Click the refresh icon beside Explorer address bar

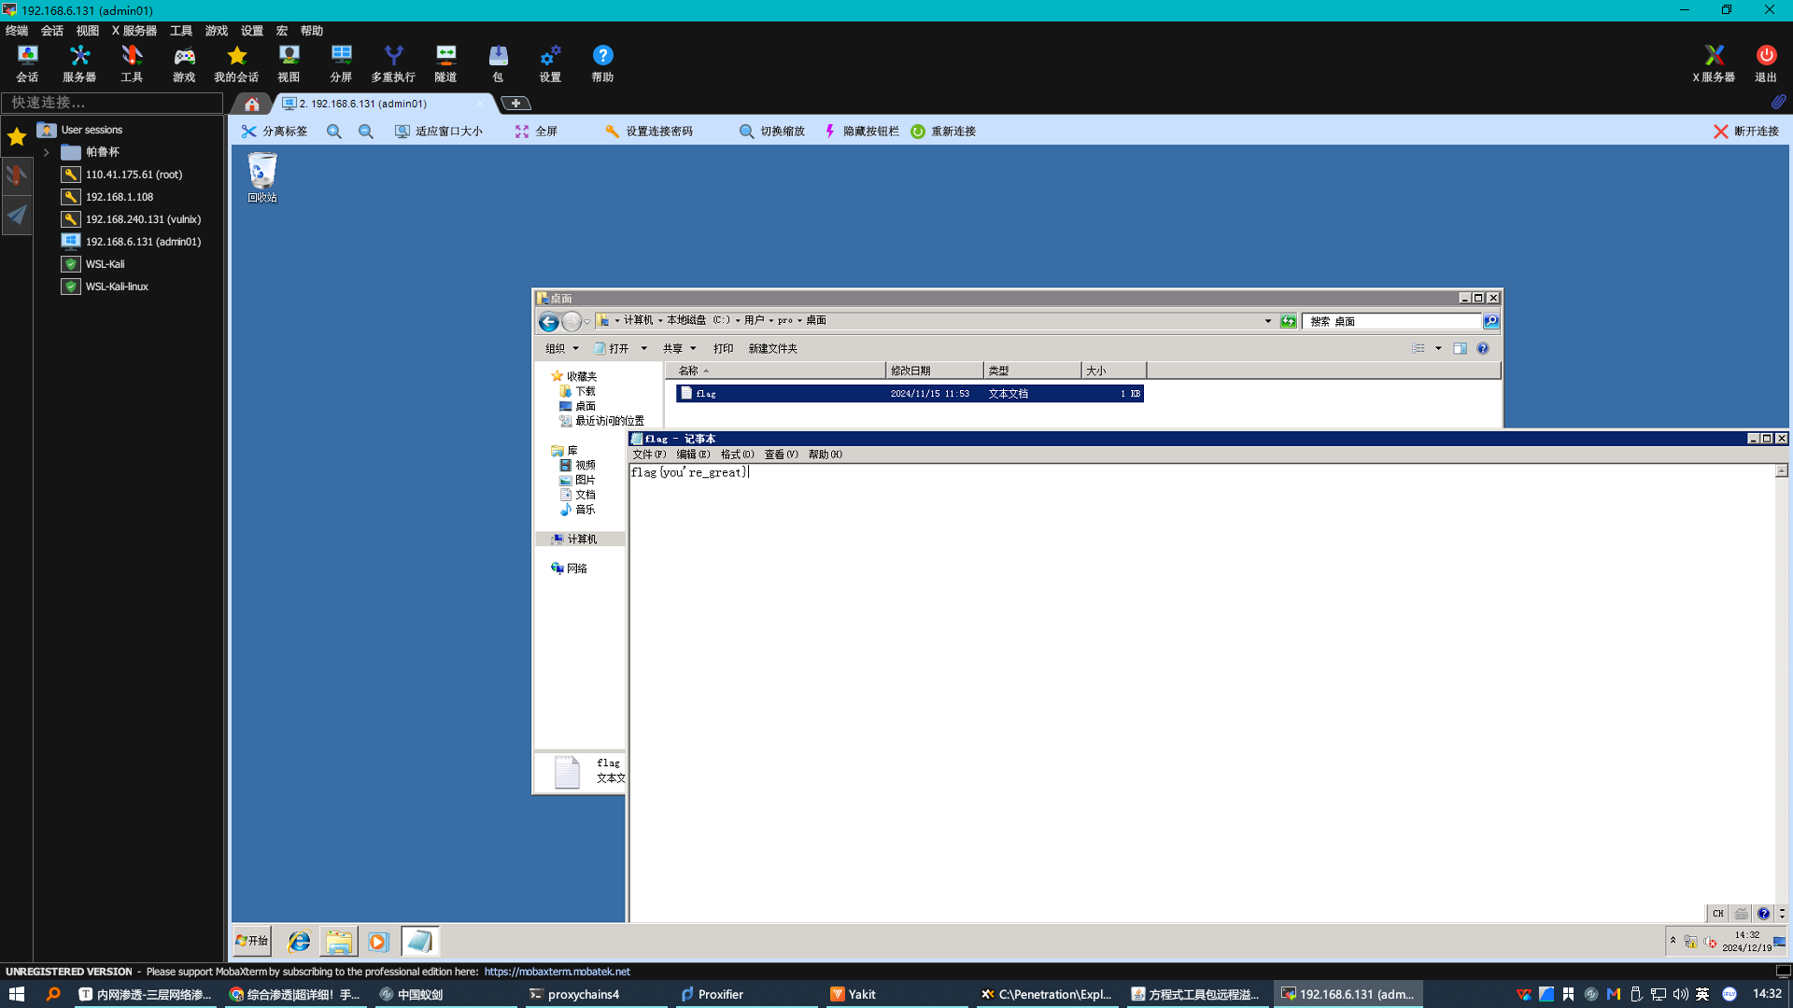(x=1289, y=321)
